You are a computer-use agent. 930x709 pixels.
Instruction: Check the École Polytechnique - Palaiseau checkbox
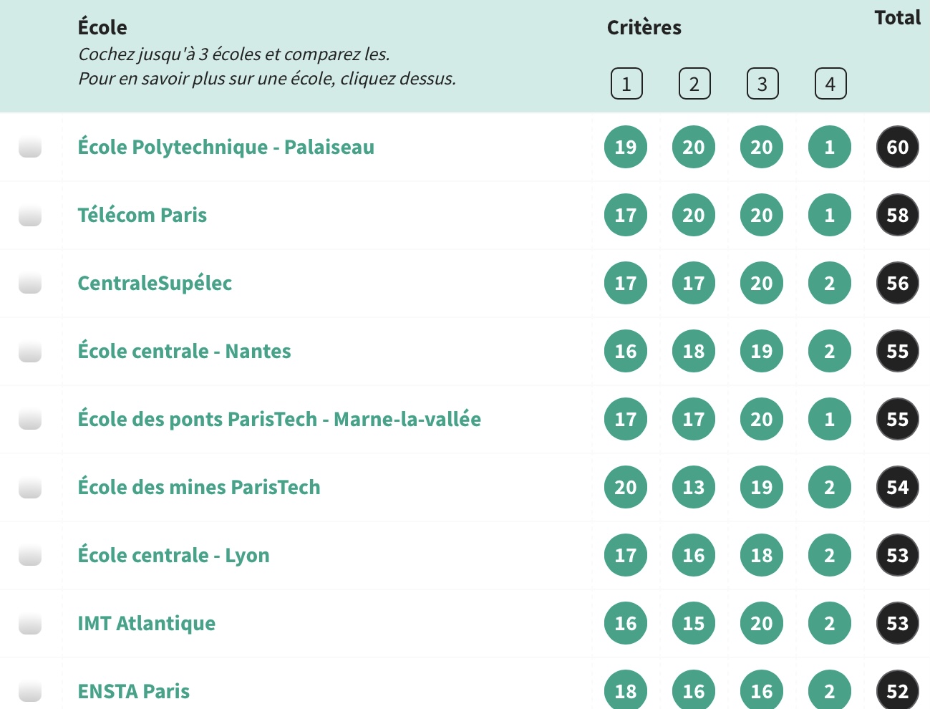click(30, 147)
